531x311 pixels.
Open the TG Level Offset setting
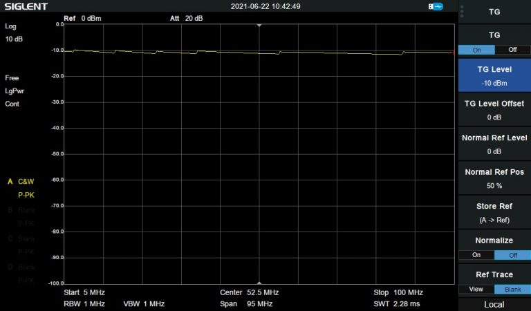494,110
